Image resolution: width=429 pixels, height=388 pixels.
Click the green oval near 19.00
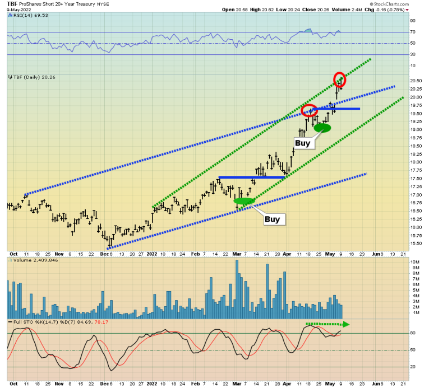tap(322, 128)
